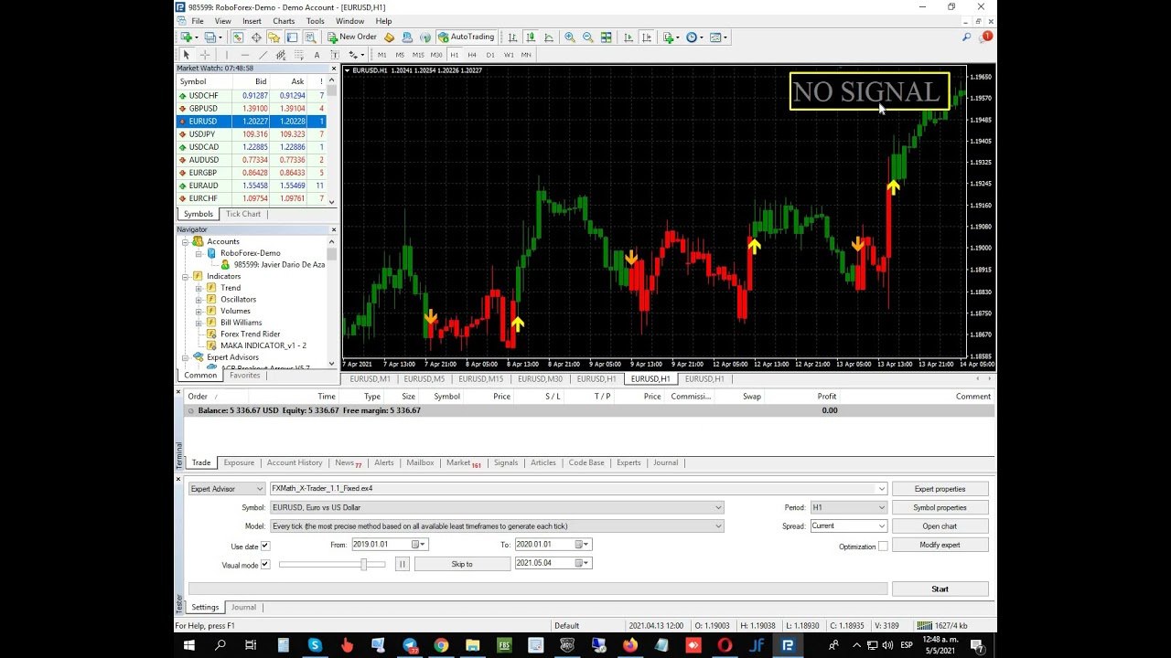1171x658 pixels.
Task: Select the crosshair tool
Action: [x=205, y=55]
